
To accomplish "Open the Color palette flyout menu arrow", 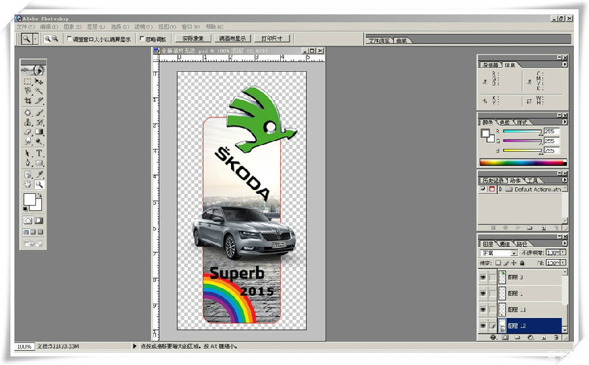I will pyautogui.click(x=565, y=122).
